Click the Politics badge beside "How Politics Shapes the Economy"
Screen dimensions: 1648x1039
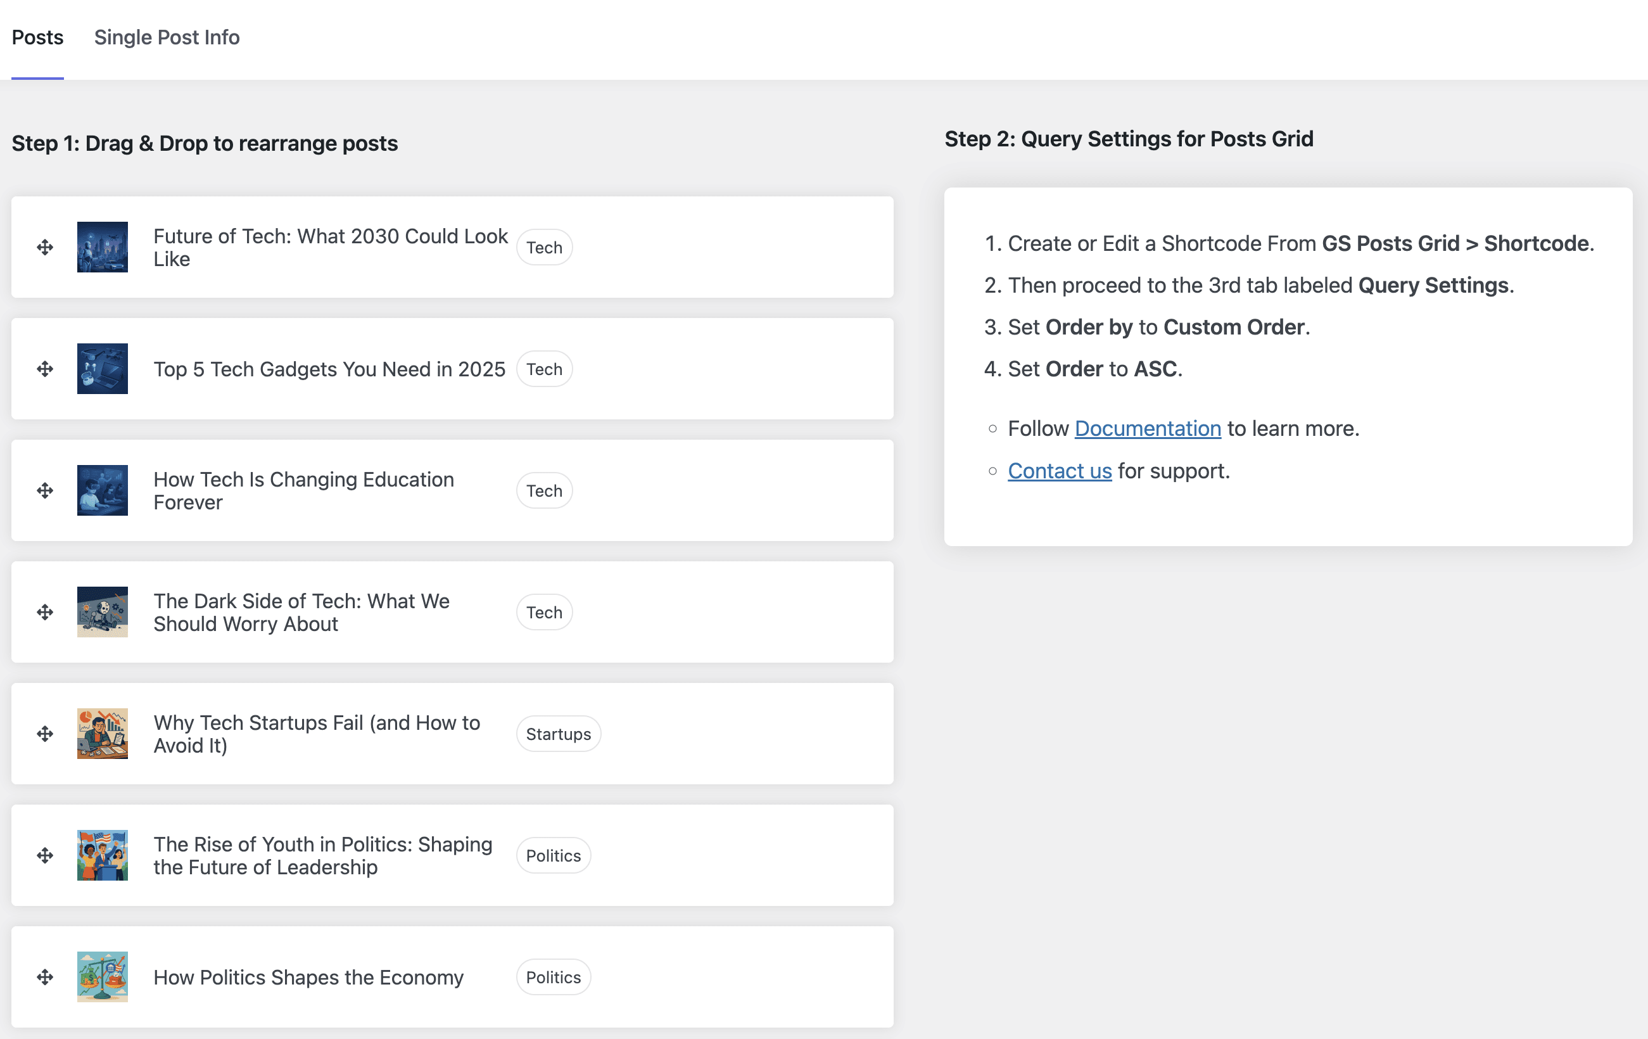click(552, 977)
